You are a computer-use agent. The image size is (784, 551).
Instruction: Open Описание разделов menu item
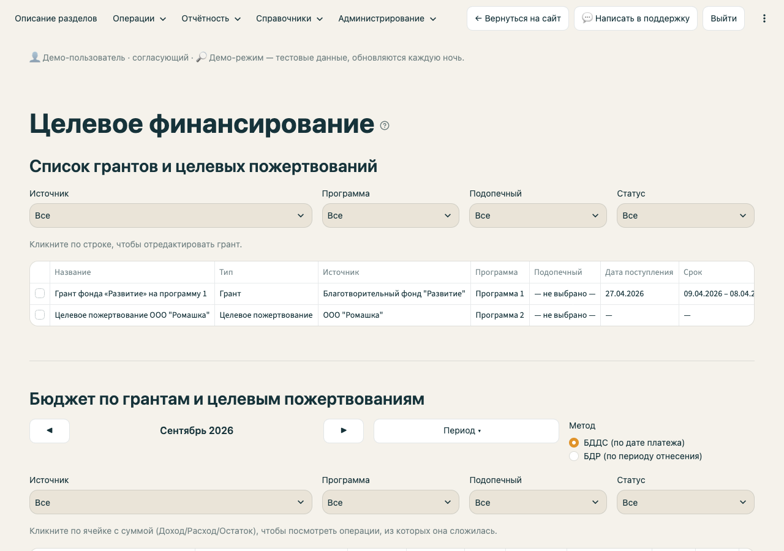[56, 18]
